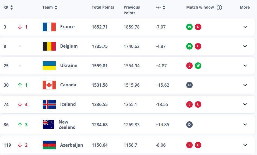Click the Match window info icon
This screenshot has width=257, height=155.
(x=219, y=7)
